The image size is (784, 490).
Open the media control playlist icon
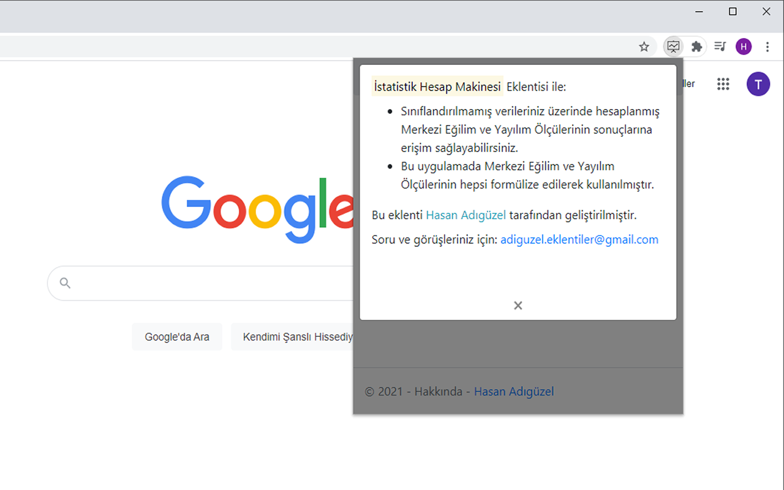(x=720, y=47)
